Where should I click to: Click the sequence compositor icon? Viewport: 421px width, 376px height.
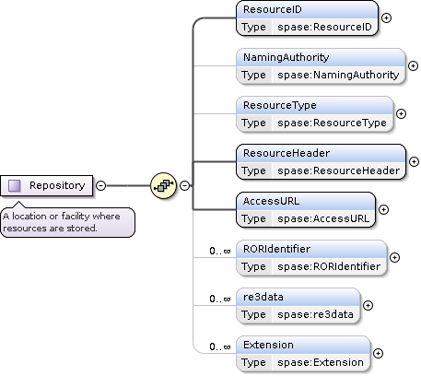click(x=163, y=185)
